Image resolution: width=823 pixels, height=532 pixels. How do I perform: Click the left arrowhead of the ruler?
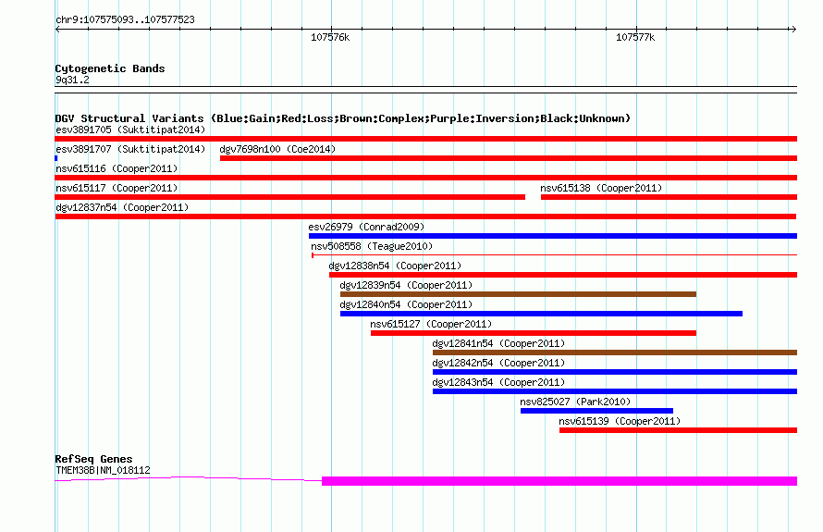pos(57,30)
